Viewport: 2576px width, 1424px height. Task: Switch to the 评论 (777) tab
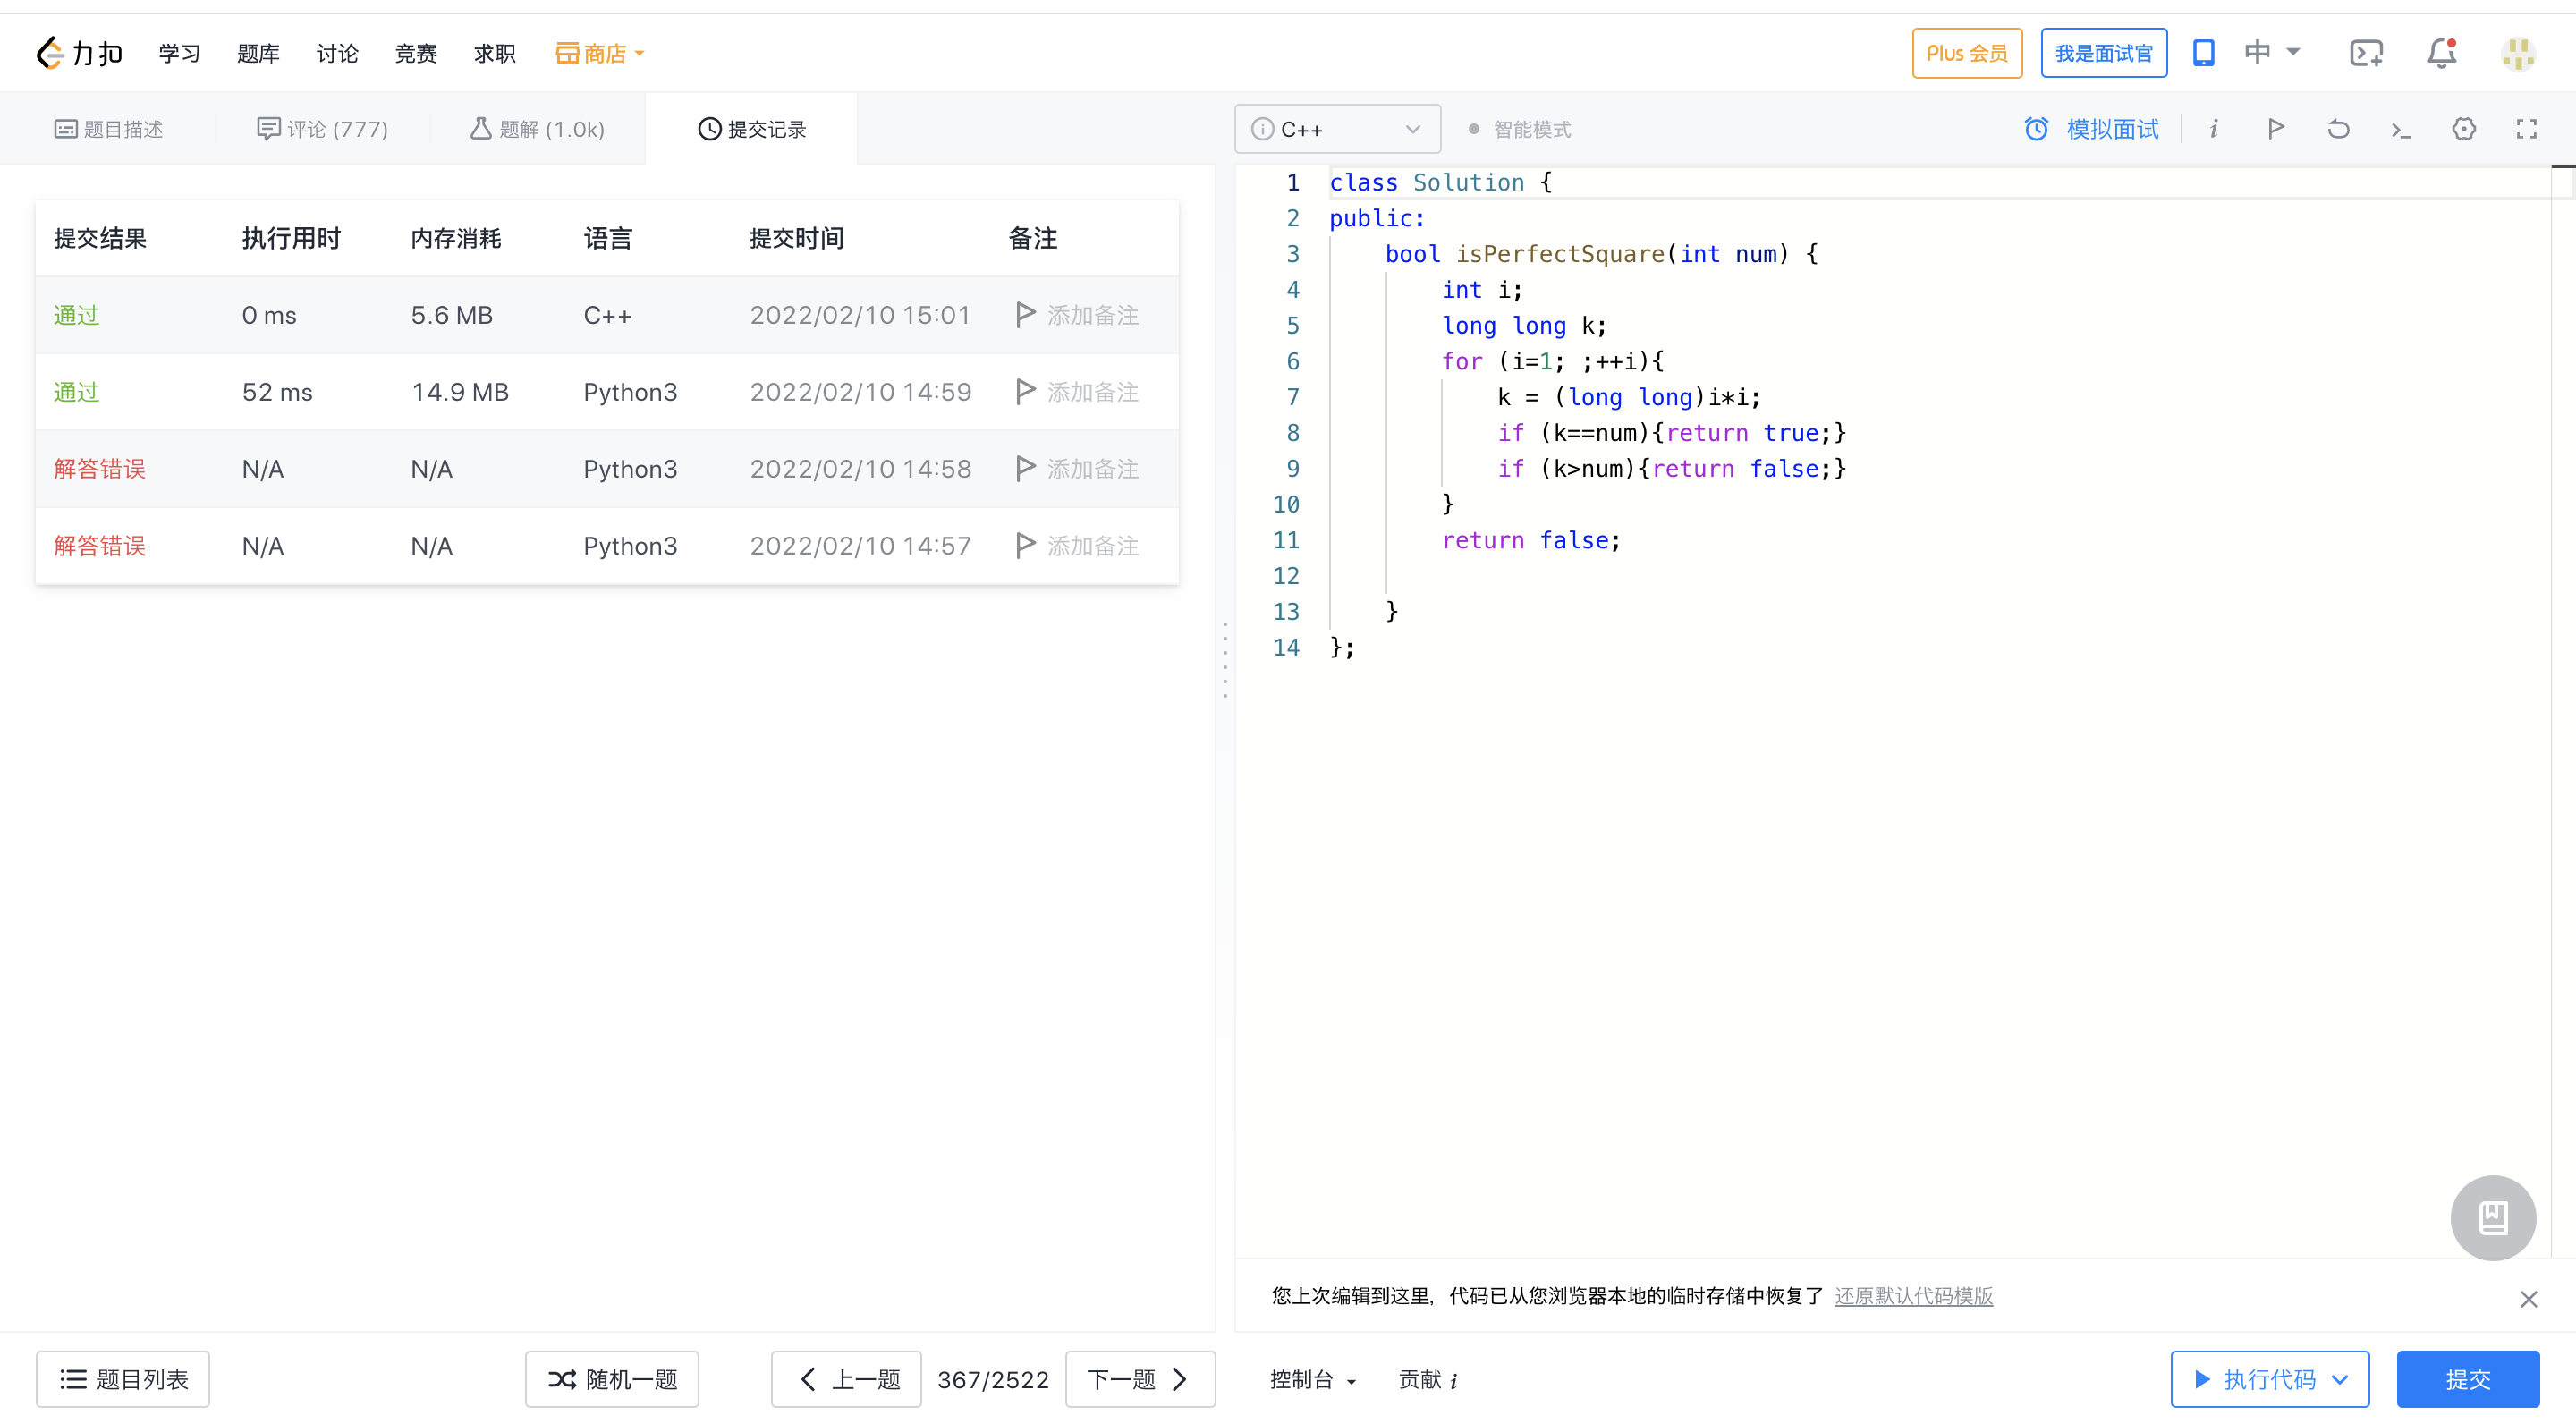point(322,129)
